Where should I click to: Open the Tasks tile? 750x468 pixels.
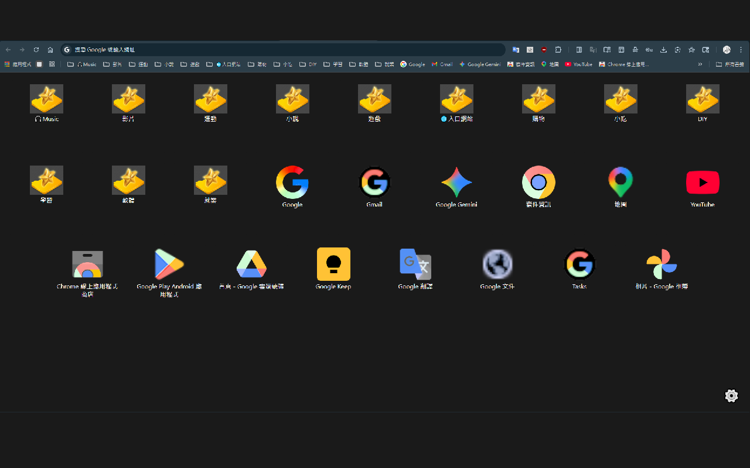579,269
